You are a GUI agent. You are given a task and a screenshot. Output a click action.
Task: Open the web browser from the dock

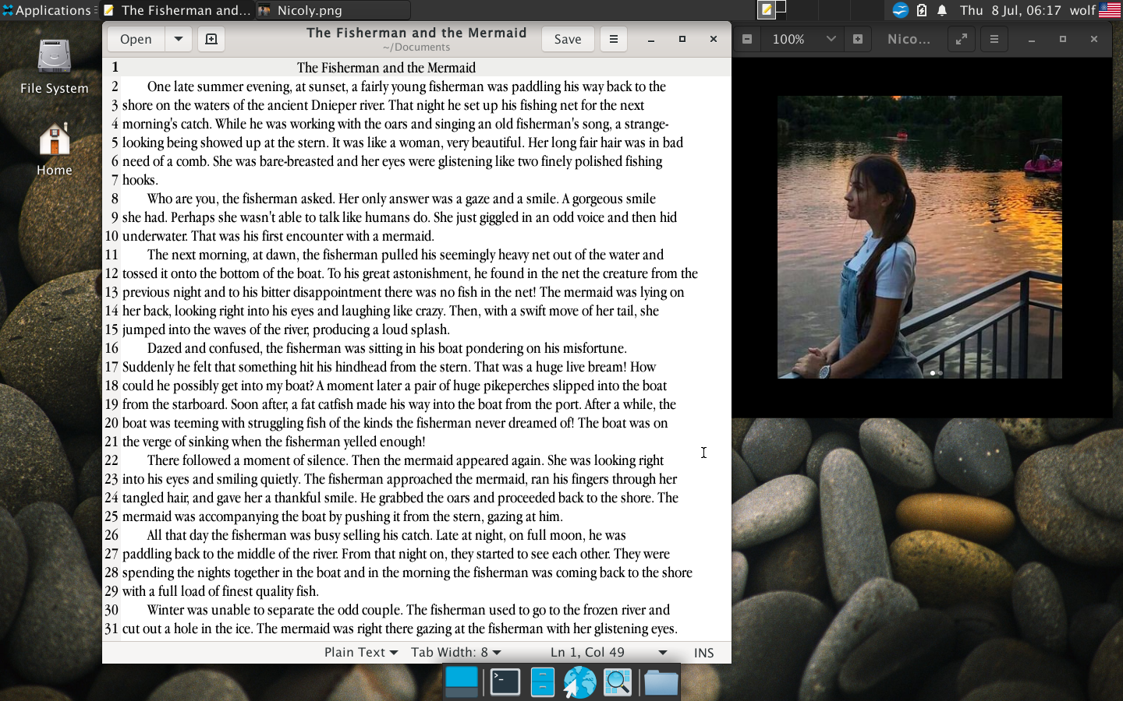tap(579, 682)
